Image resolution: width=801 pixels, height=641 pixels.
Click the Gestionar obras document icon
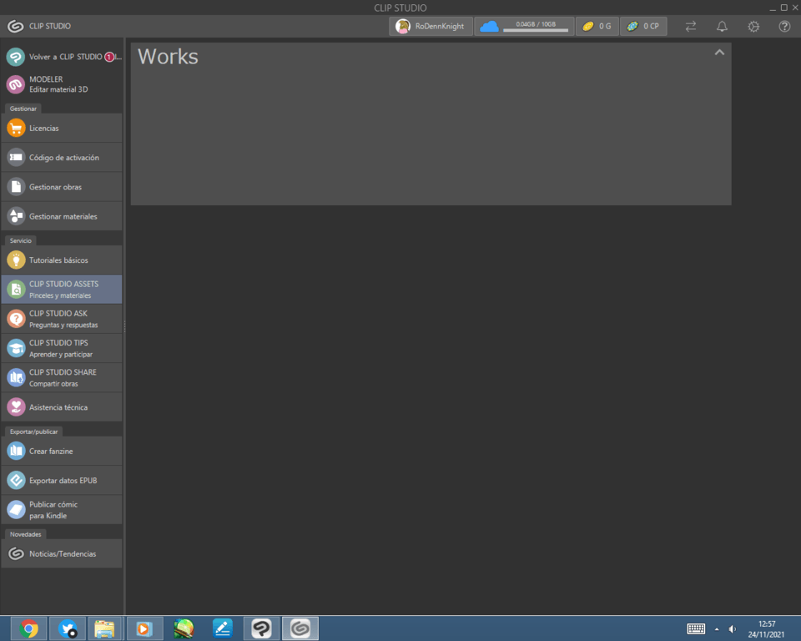[17, 186]
